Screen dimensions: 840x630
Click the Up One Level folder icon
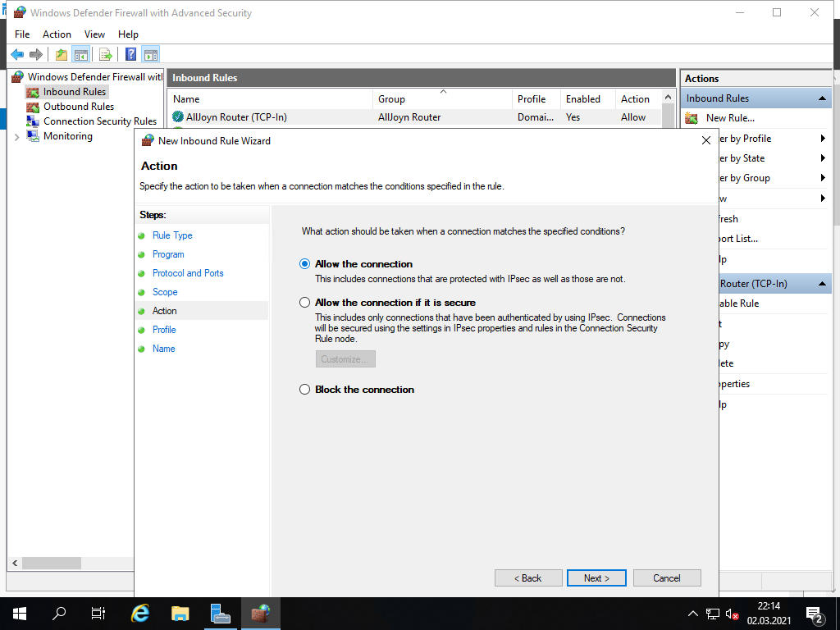coord(62,55)
